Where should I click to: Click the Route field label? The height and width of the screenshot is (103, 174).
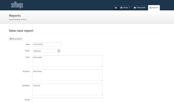pos(27,100)
